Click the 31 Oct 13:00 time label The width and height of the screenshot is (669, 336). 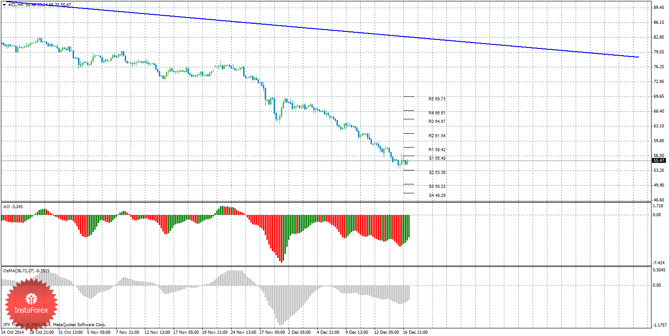pyautogui.click(x=71, y=332)
